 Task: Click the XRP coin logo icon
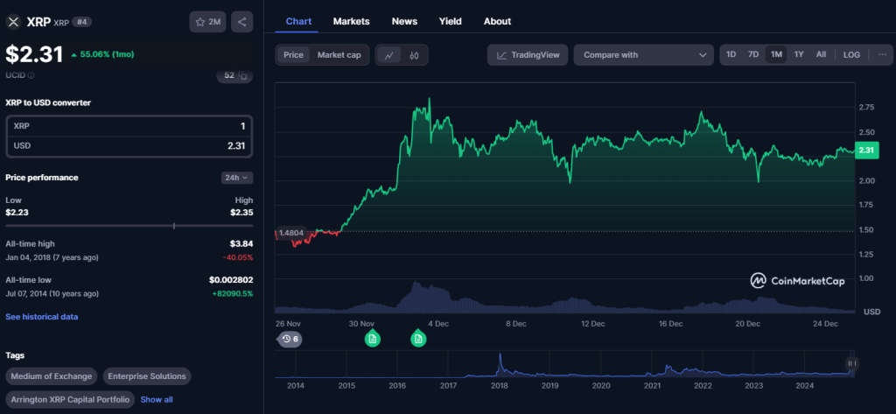13,22
